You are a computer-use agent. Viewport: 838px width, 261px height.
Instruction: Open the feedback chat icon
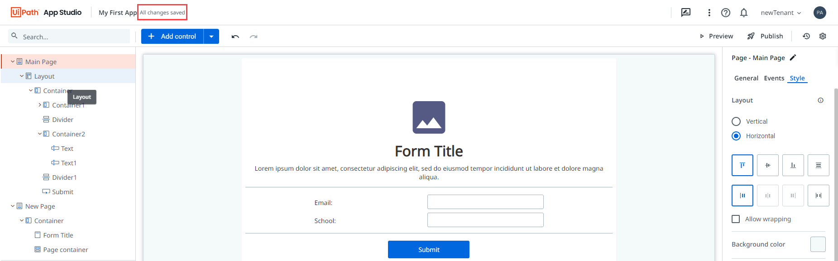click(x=686, y=13)
